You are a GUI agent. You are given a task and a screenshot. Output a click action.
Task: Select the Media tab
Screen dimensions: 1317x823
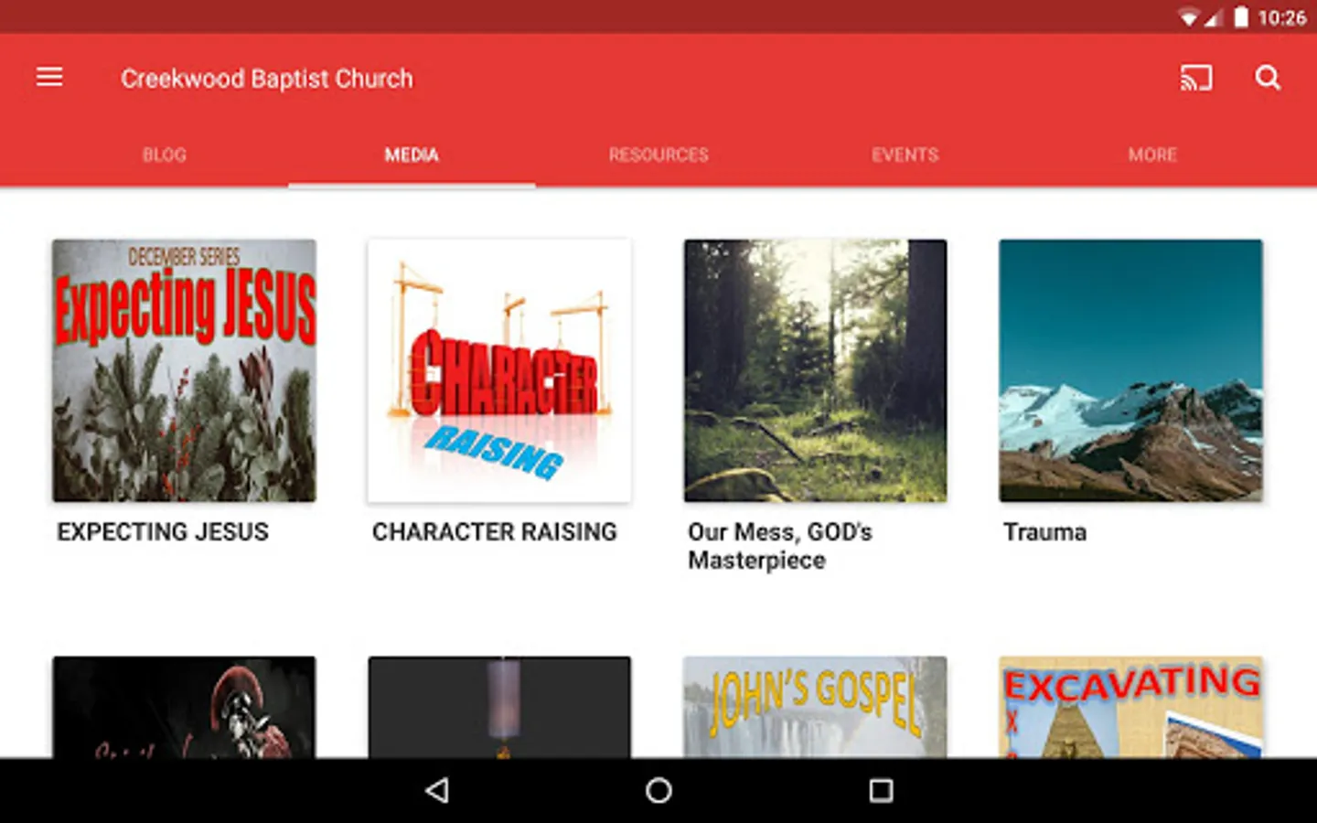coord(412,155)
